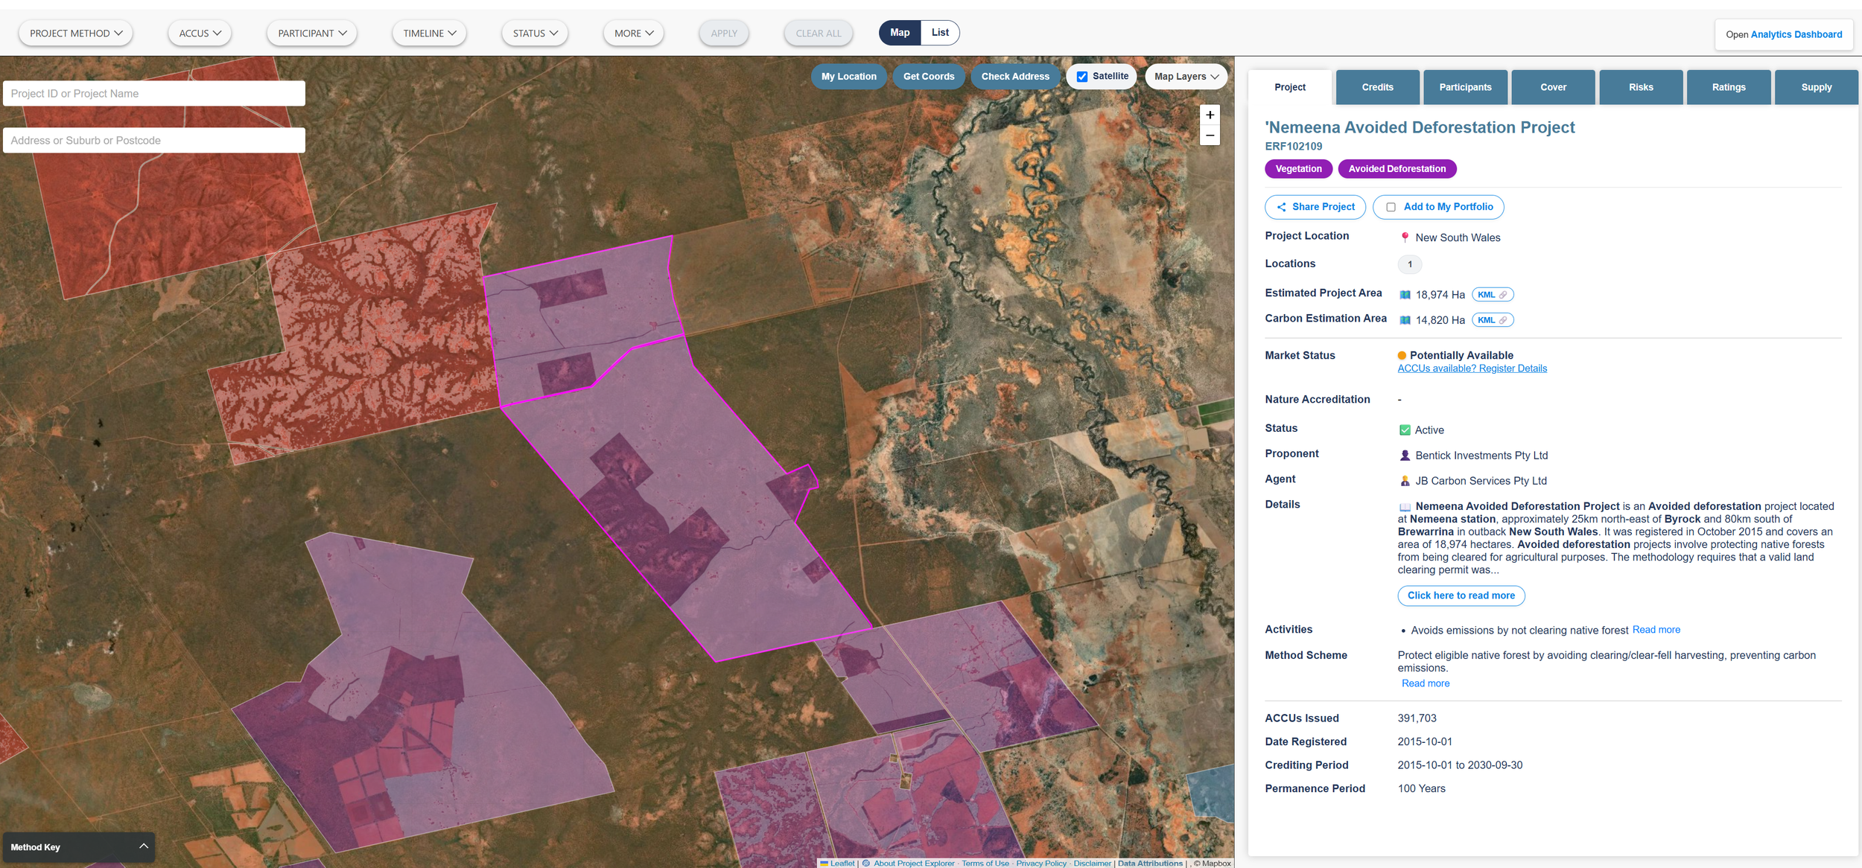Open KML link for Estimated Project Area
The width and height of the screenshot is (1862, 868).
point(1492,295)
